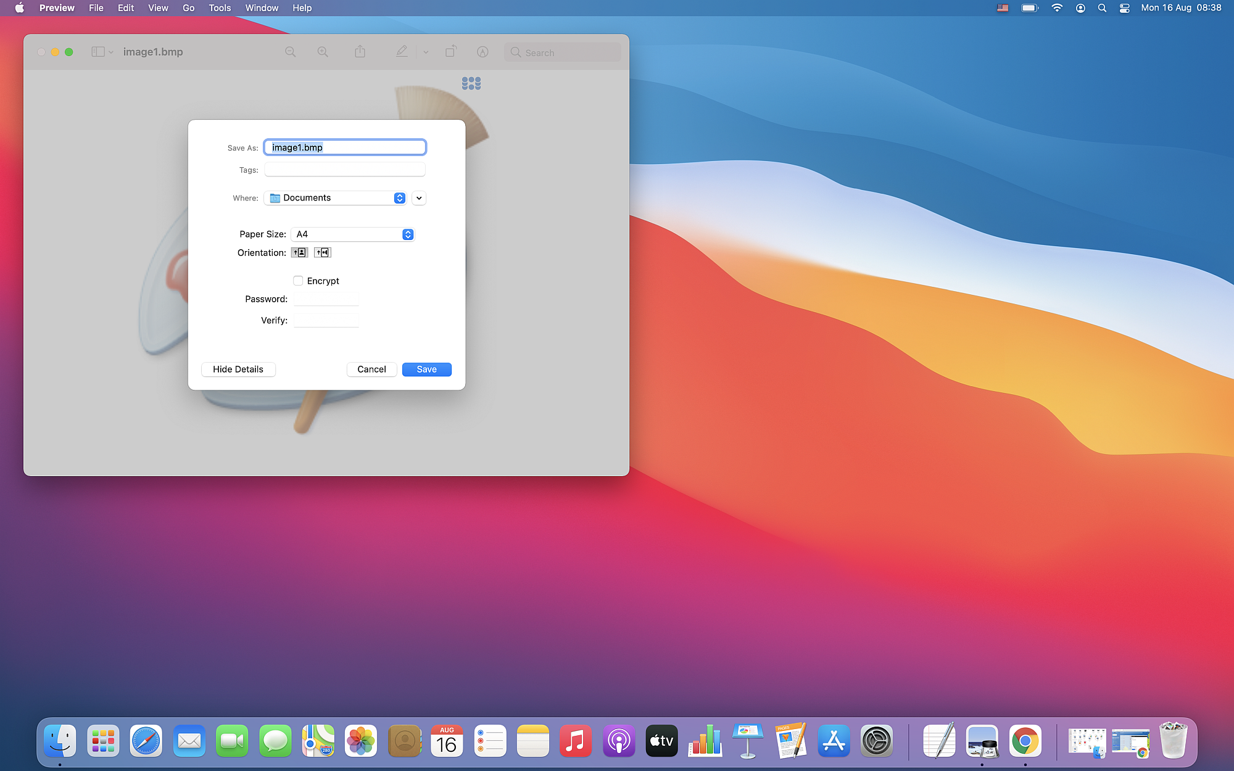This screenshot has width=1234, height=771.
Task: Click the markup/pencil tool icon
Action: click(402, 52)
